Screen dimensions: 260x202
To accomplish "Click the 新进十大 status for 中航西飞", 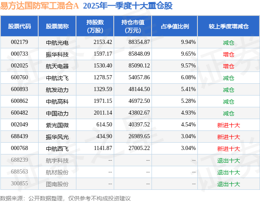I will [228, 149].
